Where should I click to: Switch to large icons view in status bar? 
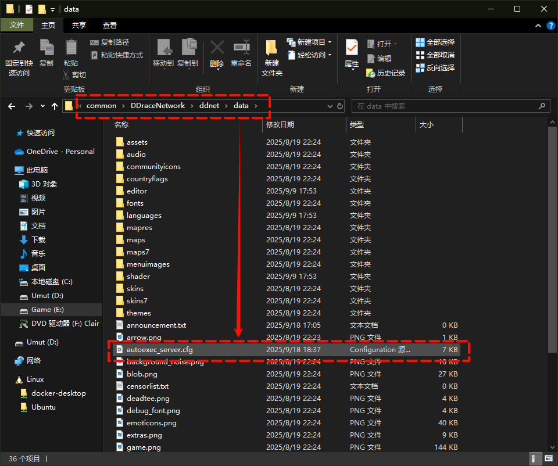click(x=549, y=458)
